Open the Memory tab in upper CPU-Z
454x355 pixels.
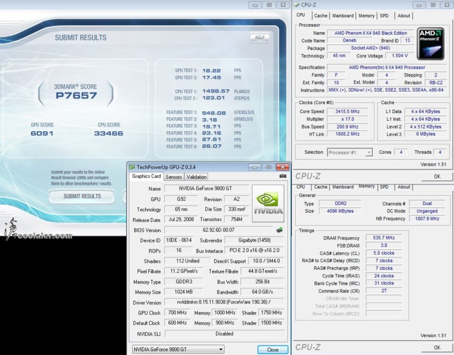pos(367,16)
